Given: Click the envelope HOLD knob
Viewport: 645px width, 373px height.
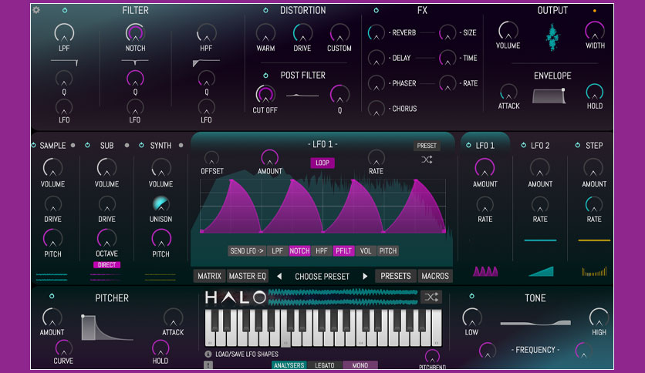Looking at the screenshot, I should click(x=595, y=92).
